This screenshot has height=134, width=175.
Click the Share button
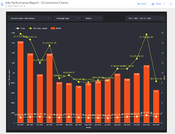156,4
